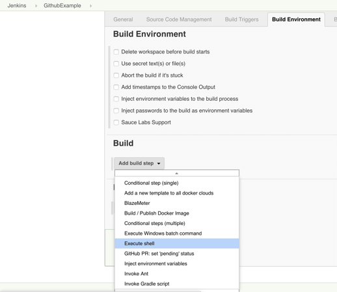
Task: Enable Delete workspace before build starts
Action: (x=116, y=52)
